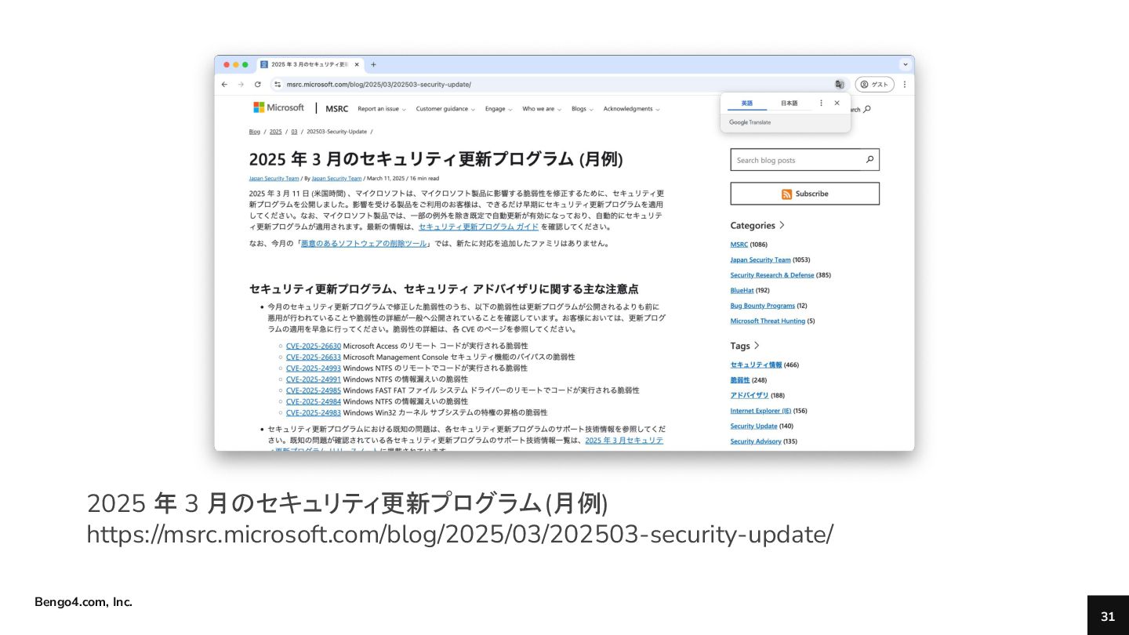Open the BlueHat category link

tap(742, 290)
